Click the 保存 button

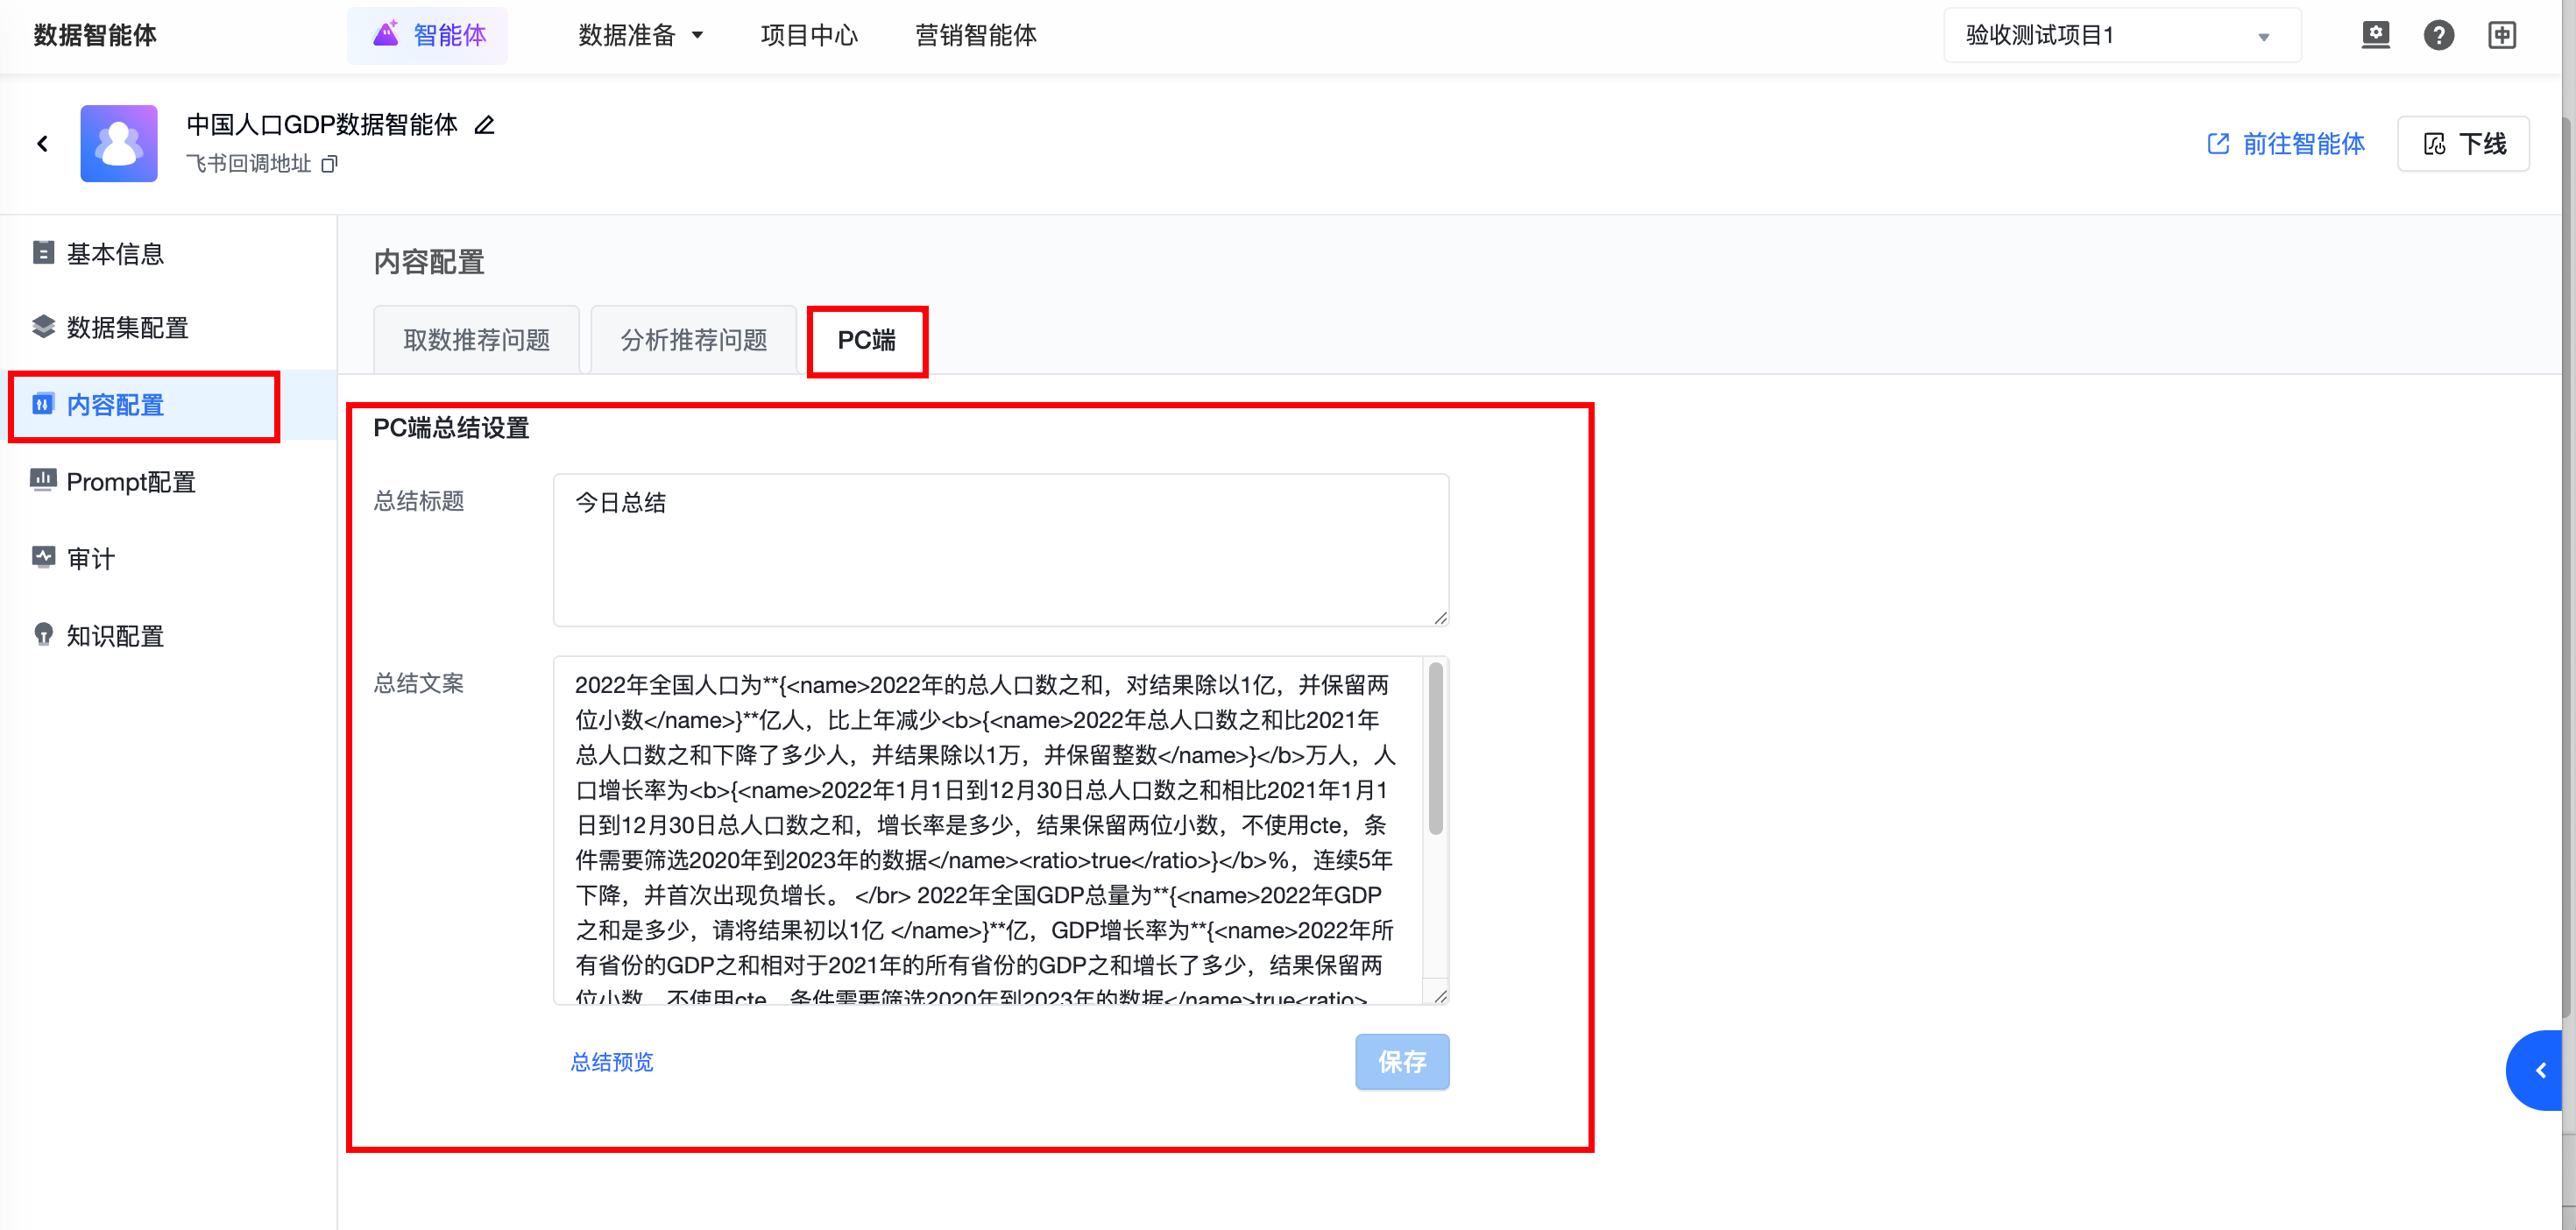pyautogui.click(x=1401, y=1061)
